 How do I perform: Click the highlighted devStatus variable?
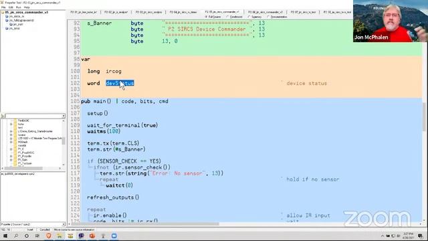120,83
